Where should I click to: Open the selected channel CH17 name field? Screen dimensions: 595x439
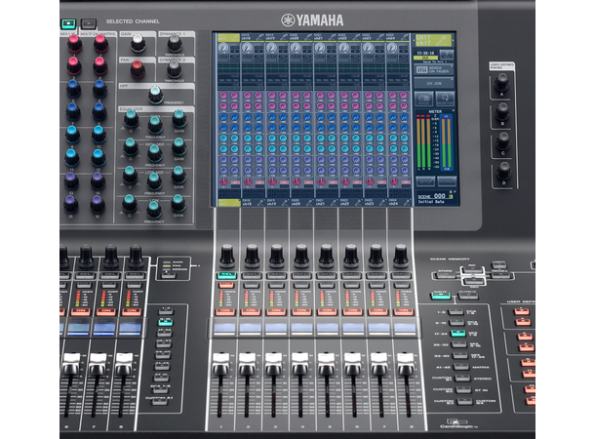click(433, 40)
